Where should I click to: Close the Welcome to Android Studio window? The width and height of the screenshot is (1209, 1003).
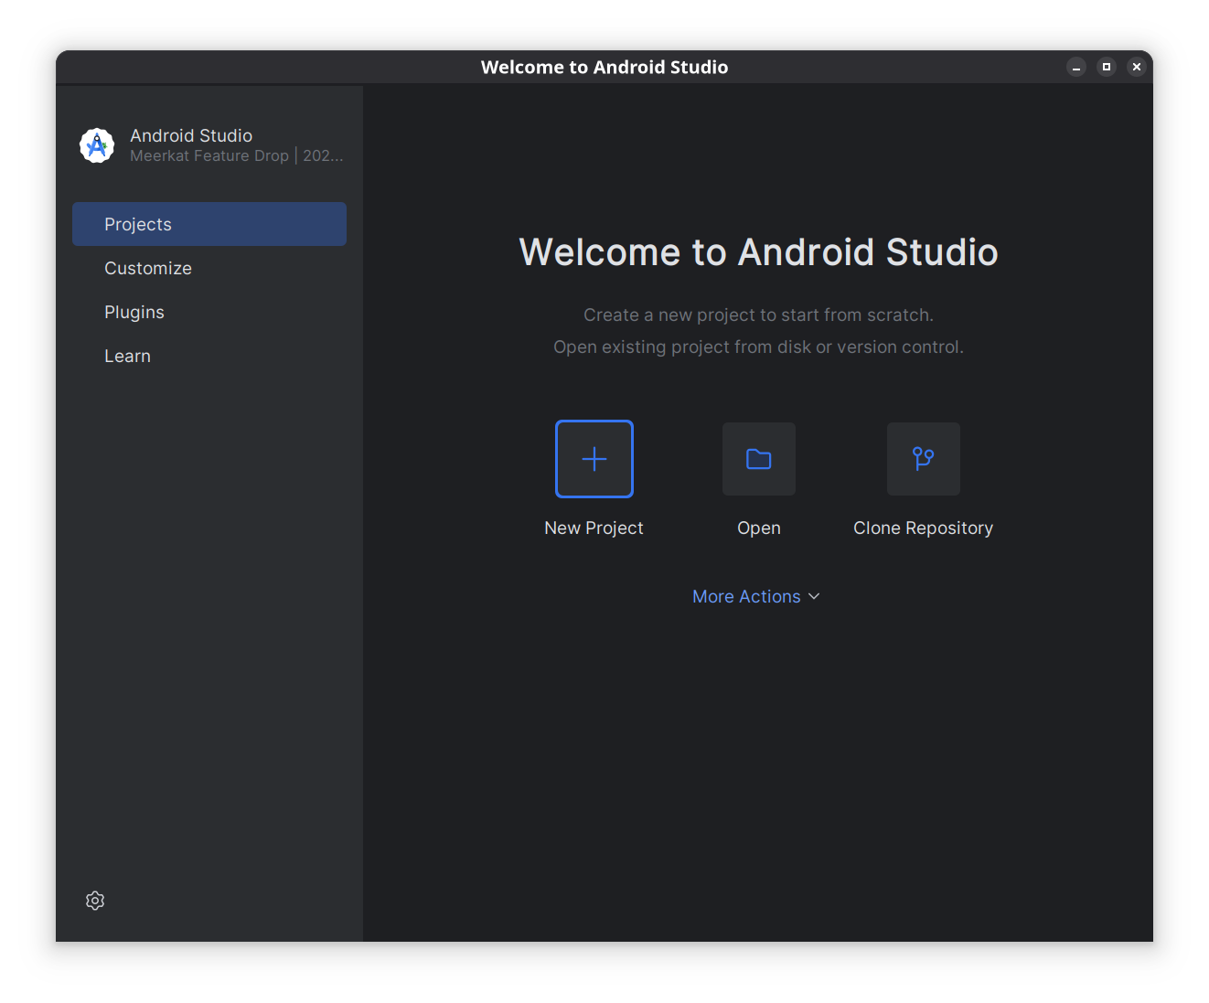click(1137, 67)
